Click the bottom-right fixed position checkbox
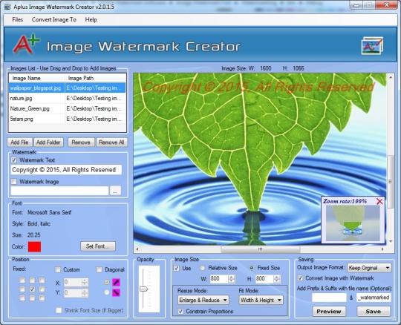401x325 pixels. [42, 298]
